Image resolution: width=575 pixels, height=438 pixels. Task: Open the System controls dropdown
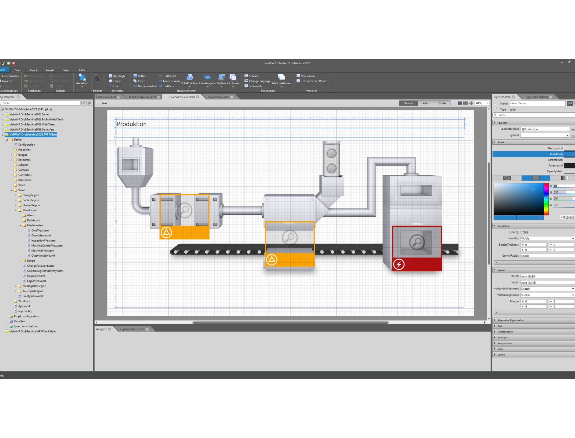click(221, 81)
